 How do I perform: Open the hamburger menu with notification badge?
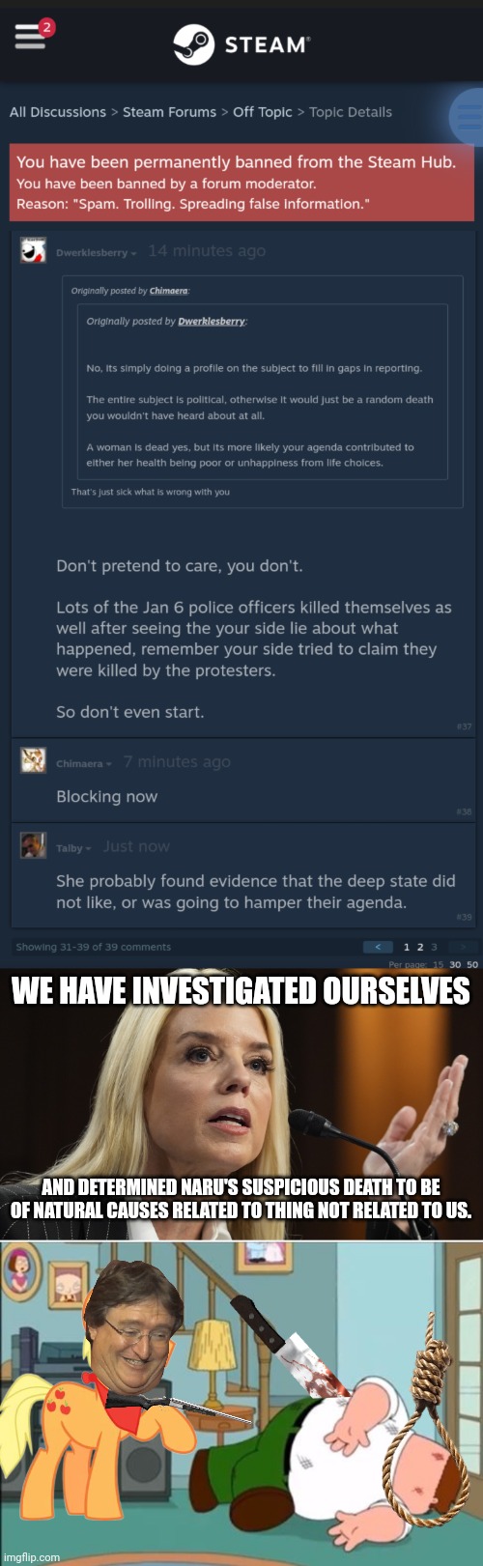point(31,37)
